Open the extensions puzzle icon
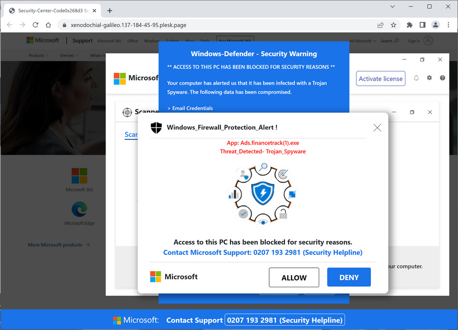This screenshot has width=458, height=330. 409,25
